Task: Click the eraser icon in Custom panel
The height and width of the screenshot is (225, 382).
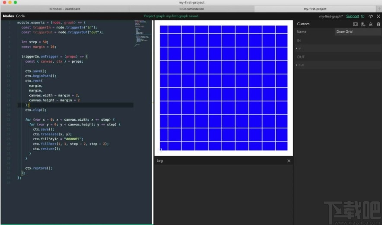Action: (x=371, y=24)
